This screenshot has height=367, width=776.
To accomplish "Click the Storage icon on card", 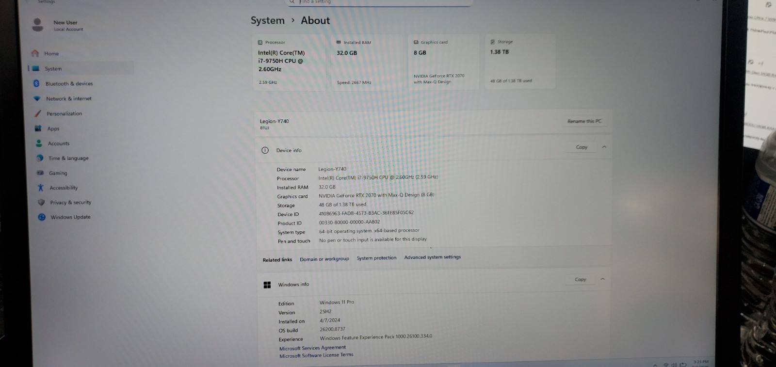I will pos(493,42).
